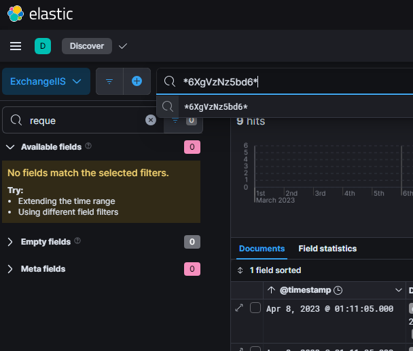
Task: Click the Empty fields info icon
Action: pyautogui.click(x=77, y=241)
